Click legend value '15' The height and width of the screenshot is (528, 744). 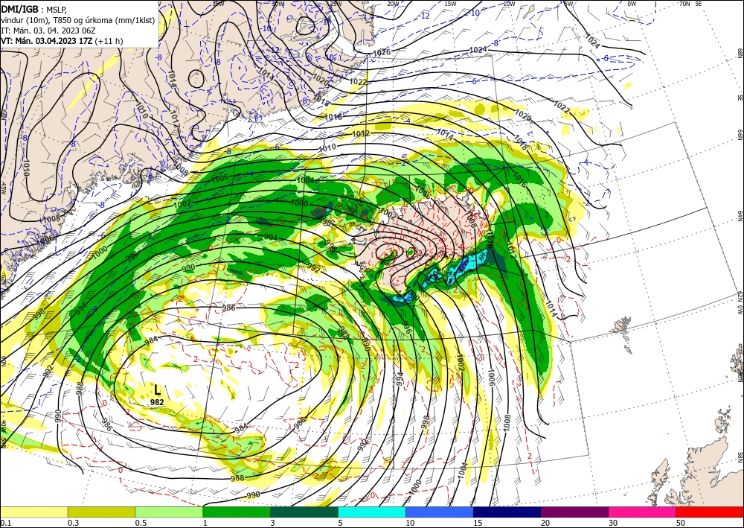478,523
